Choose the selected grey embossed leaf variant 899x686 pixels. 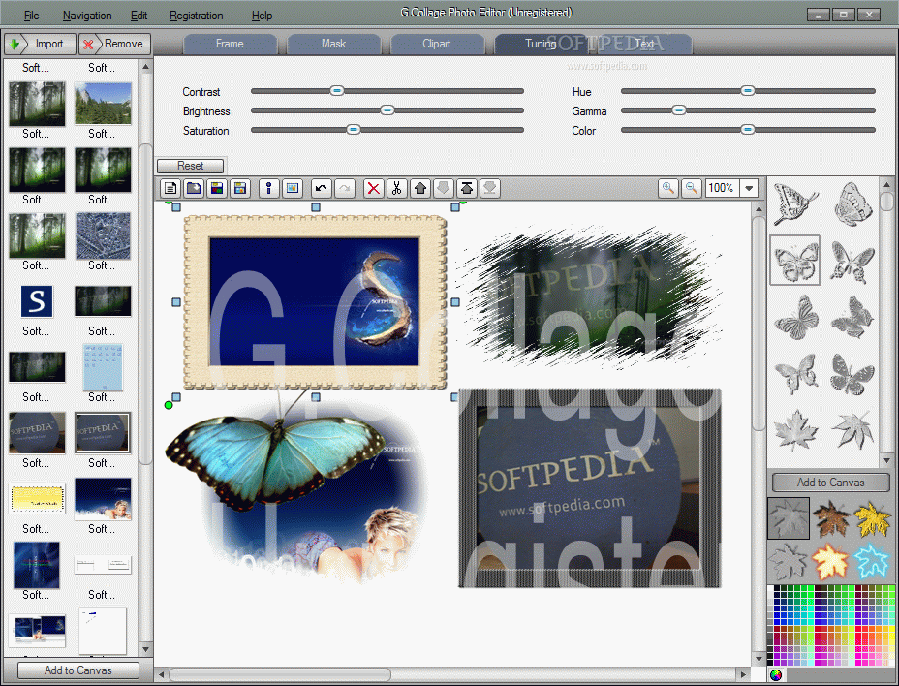point(789,518)
